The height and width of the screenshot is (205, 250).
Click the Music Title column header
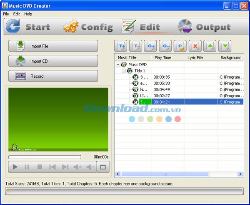click(x=133, y=58)
